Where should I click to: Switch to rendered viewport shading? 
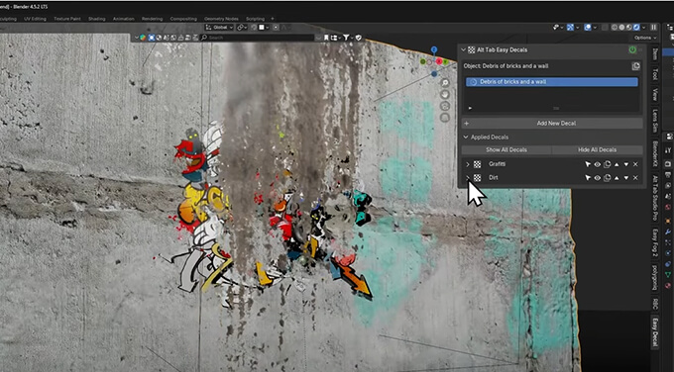[x=636, y=27]
